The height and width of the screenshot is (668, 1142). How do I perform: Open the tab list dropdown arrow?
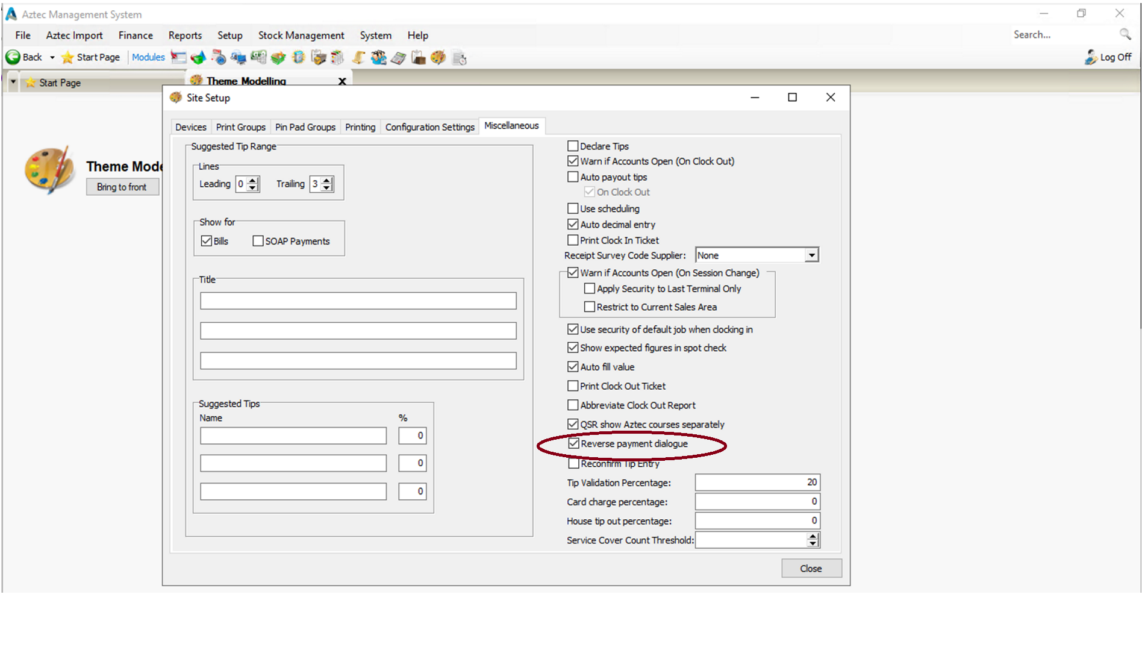tap(13, 82)
